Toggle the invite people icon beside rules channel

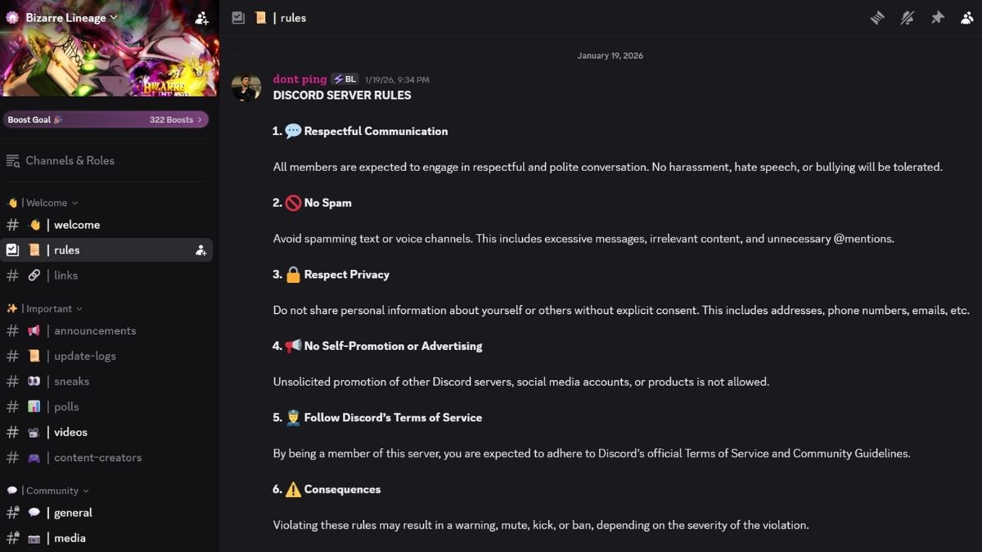pyautogui.click(x=201, y=249)
